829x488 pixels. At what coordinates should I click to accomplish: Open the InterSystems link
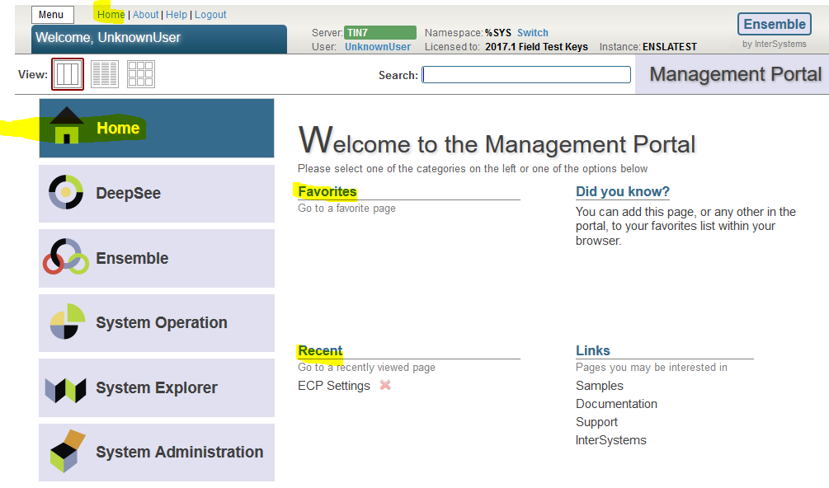pos(610,440)
